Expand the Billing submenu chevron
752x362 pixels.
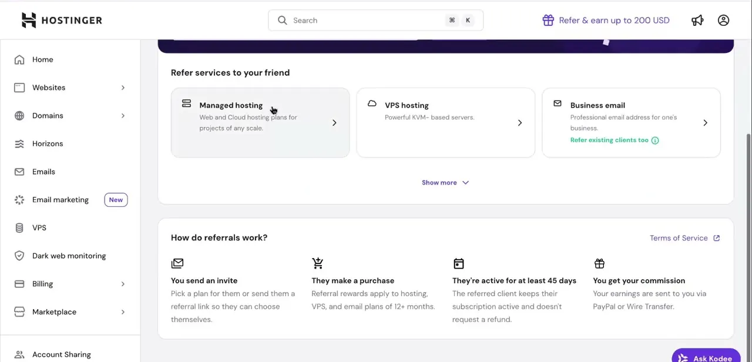(123, 284)
